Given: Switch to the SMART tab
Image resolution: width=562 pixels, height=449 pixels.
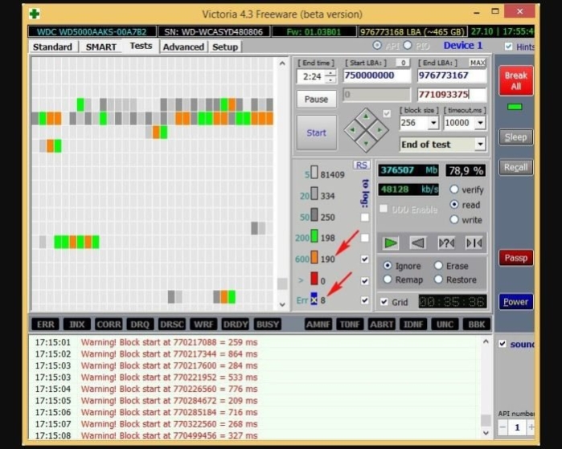Looking at the screenshot, I should [x=101, y=47].
